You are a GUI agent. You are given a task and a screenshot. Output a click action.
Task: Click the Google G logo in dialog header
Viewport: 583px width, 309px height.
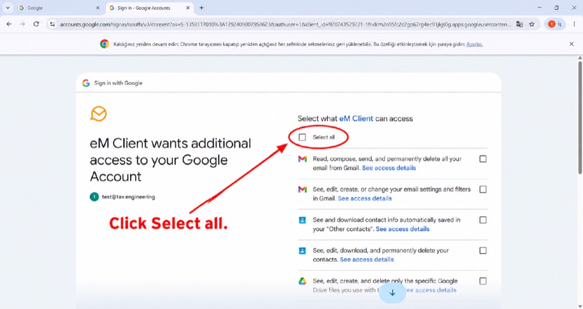86,83
